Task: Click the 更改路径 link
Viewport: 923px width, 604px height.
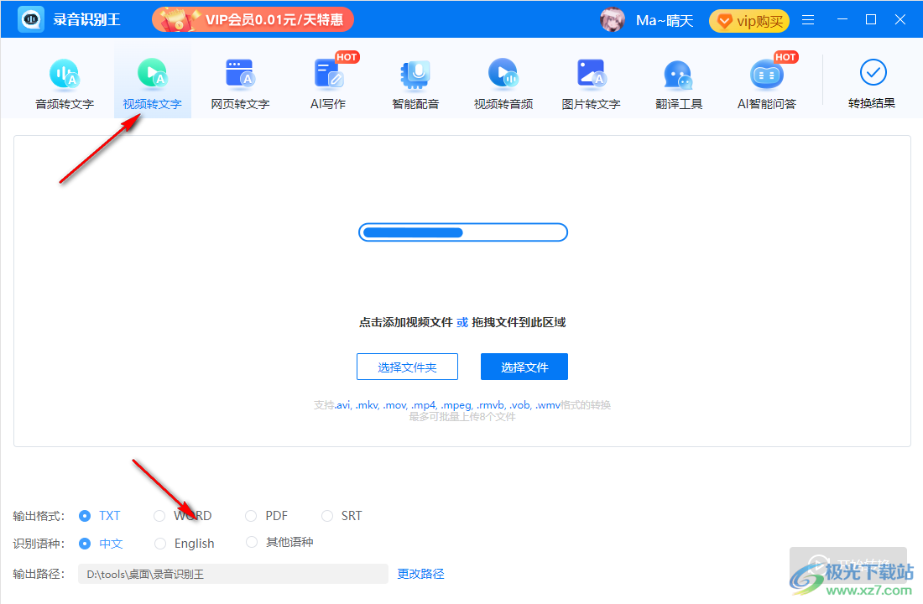Action: pyautogui.click(x=420, y=574)
